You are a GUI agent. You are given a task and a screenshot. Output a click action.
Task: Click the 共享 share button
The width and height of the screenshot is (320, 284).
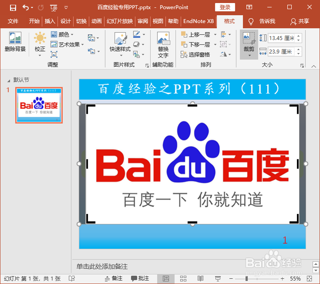pyautogui.click(x=300, y=21)
